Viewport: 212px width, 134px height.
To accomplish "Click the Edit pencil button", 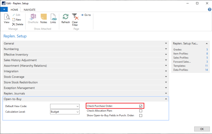I will (16, 15).
